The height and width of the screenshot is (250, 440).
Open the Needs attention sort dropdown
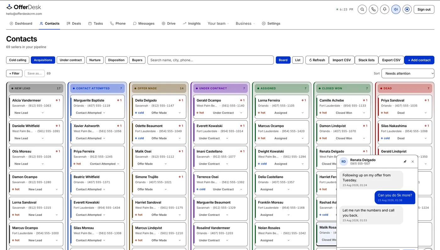click(408, 73)
